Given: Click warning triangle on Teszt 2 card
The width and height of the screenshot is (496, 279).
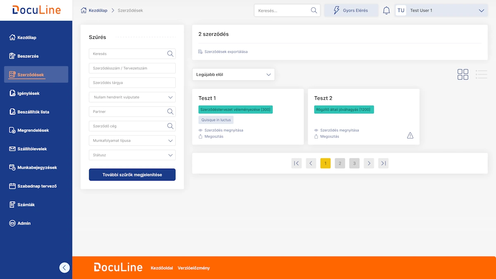Looking at the screenshot, I should click(x=410, y=136).
